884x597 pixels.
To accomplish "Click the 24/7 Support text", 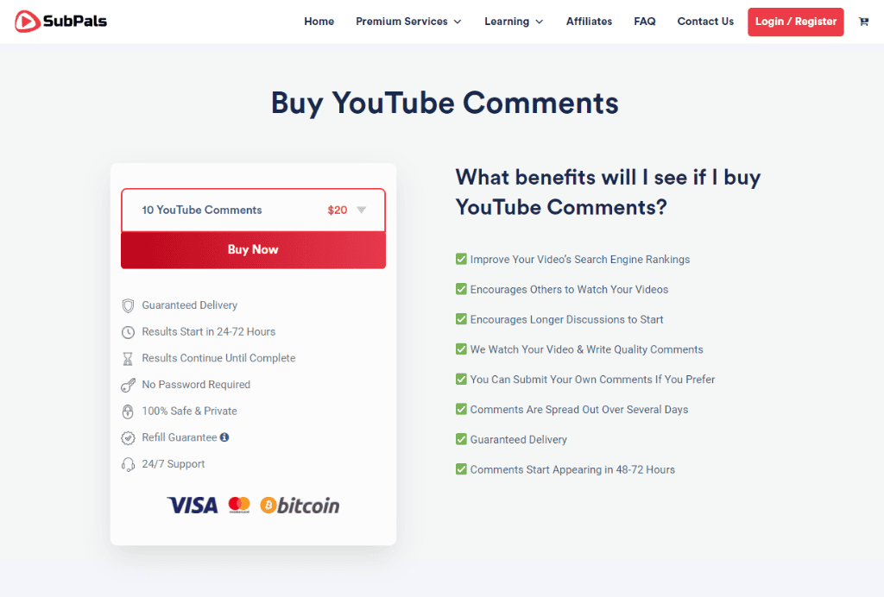I will (x=173, y=464).
